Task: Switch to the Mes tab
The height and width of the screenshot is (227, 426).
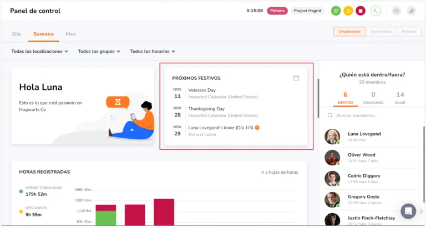Action: (x=70, y=34)
